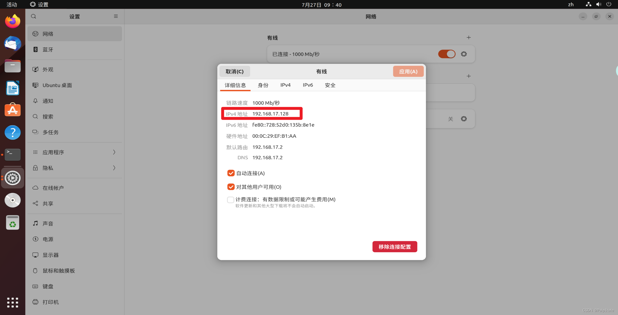Click the IPv4 address 192.168.17.128
Image resolution: width=618 pixels, height=315 pixels.
(x=270, y=114)
